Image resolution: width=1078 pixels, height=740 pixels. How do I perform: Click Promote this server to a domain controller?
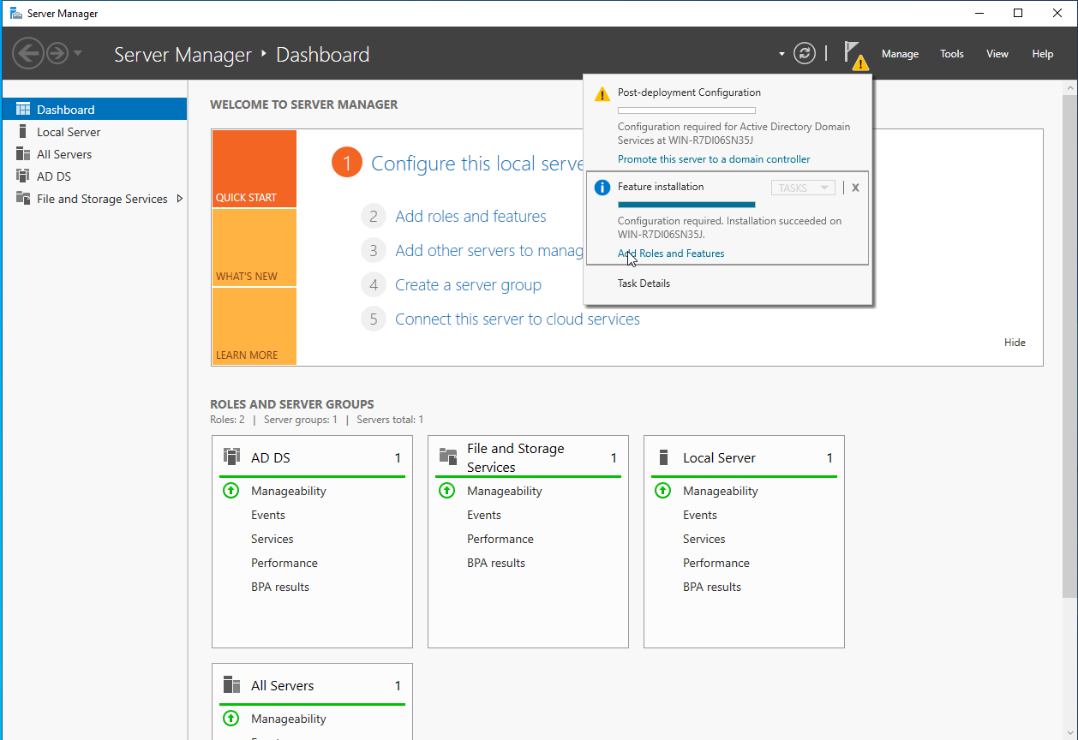coord(714,159)
